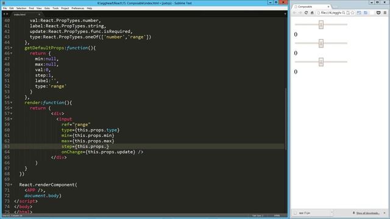The width and height of the screenshot is (390, 219).
Task: Click 'isRequired' text on line 42
Action: click(x=117, y=31)
